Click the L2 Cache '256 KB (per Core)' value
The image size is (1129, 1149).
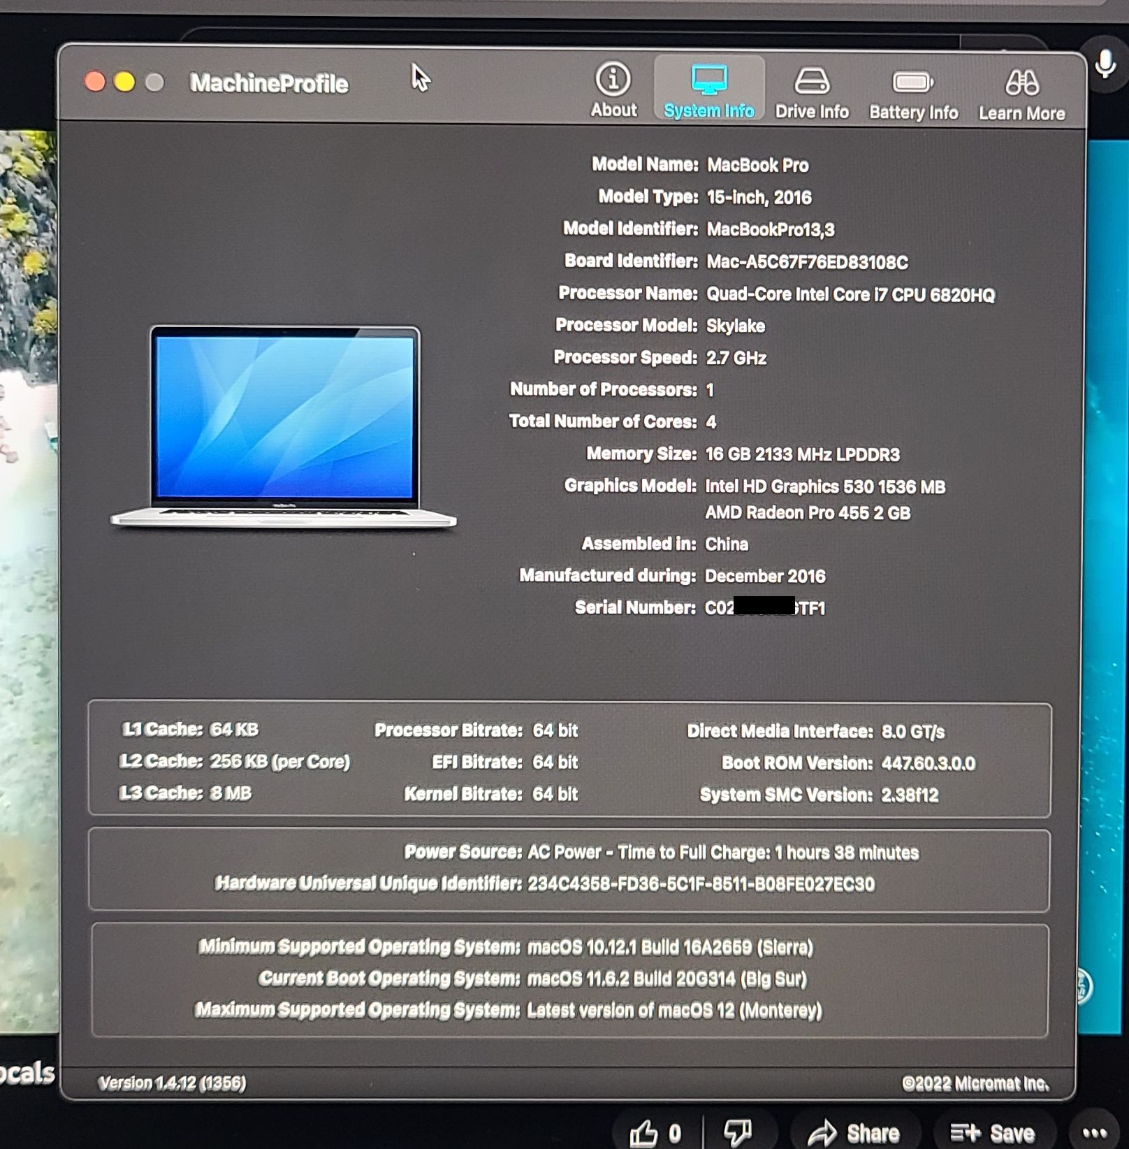[280, 761]
